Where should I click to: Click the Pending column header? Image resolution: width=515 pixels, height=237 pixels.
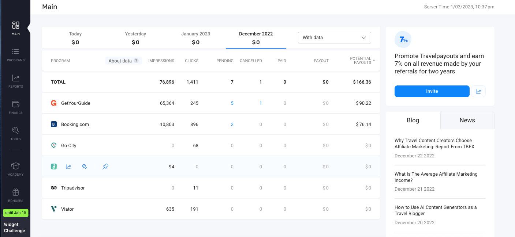(225, 61)
